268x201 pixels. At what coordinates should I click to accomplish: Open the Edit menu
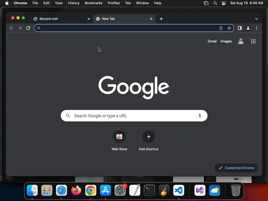tap(46, 3)
